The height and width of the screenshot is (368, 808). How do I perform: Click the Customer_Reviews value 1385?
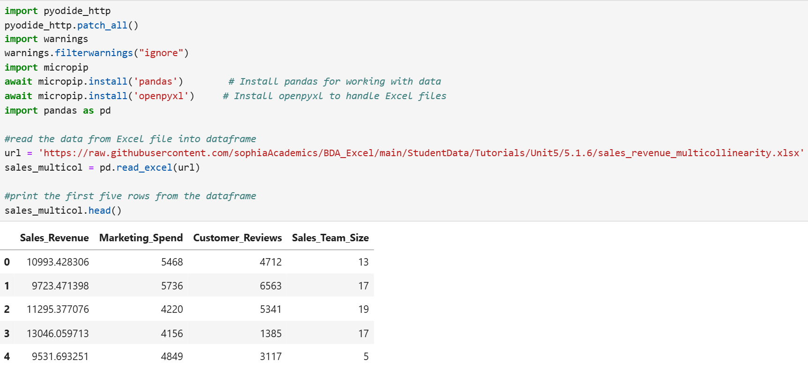[271, 334]
